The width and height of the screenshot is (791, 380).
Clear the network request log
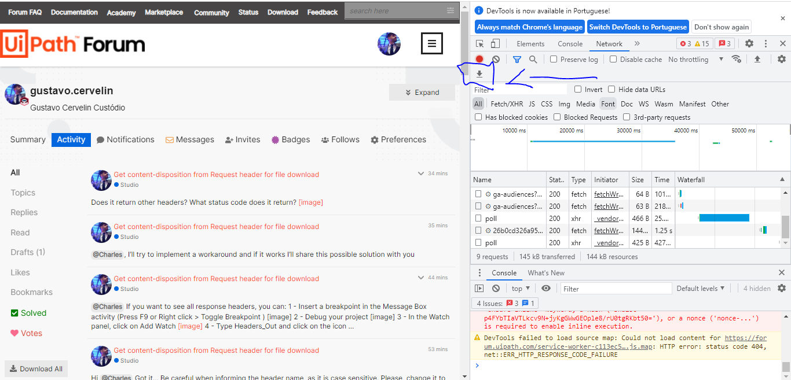[495, 59]
